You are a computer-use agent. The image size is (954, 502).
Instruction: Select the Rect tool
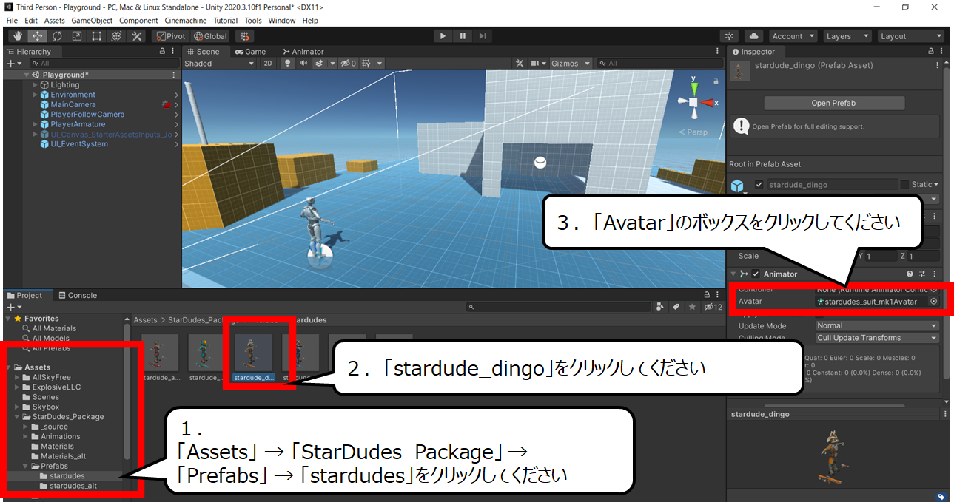[x=97, y=35]
